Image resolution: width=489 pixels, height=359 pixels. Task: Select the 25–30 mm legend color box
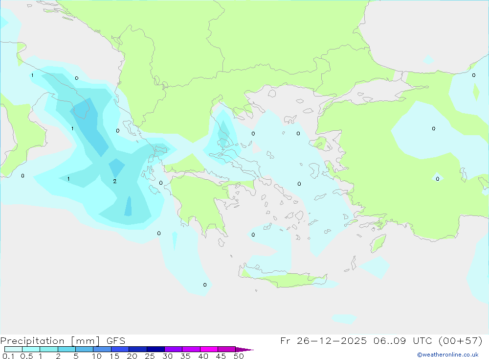156,349
